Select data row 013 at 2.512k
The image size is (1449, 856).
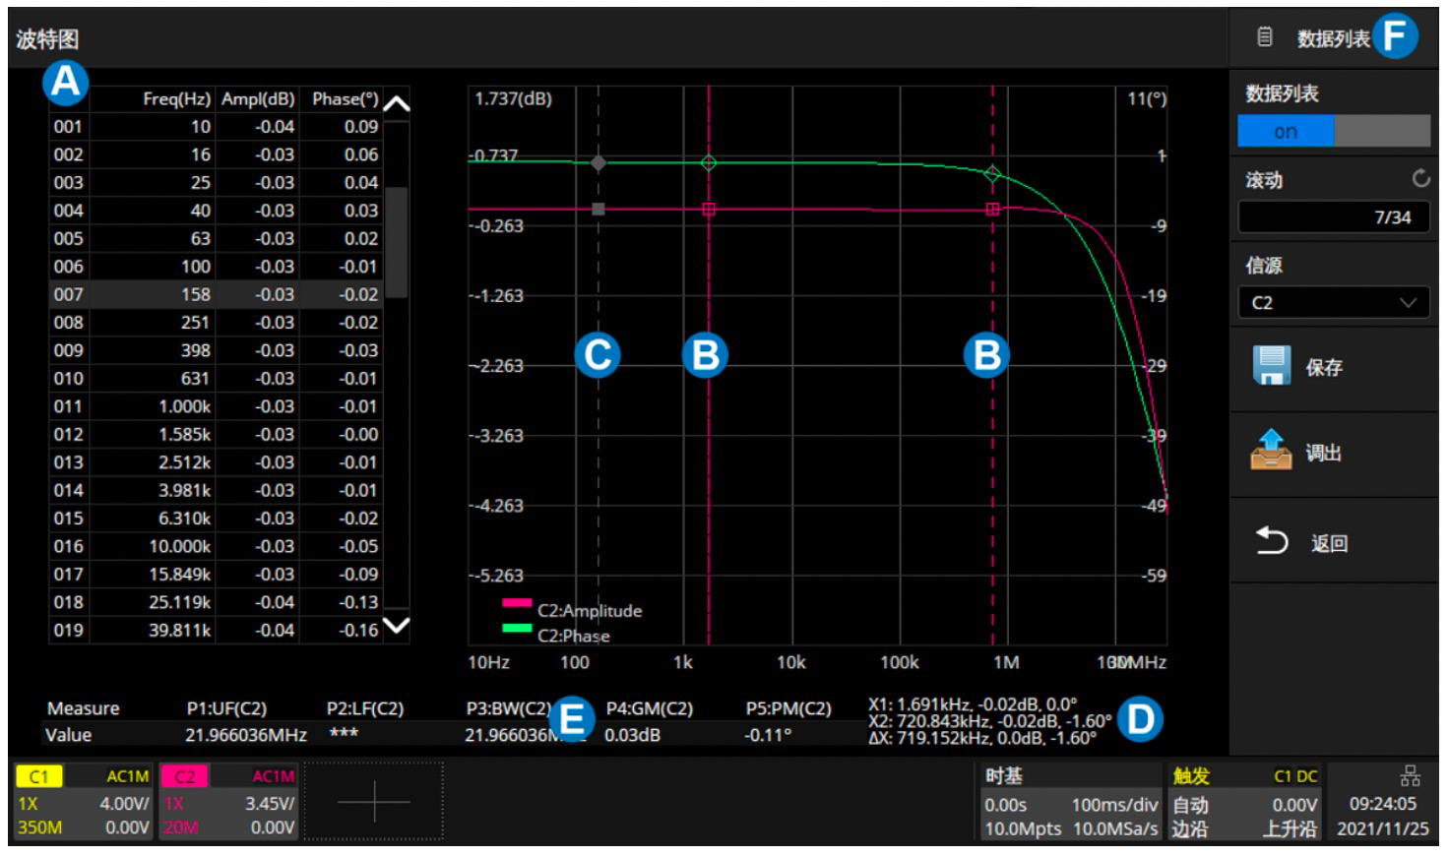click(216, 462)
